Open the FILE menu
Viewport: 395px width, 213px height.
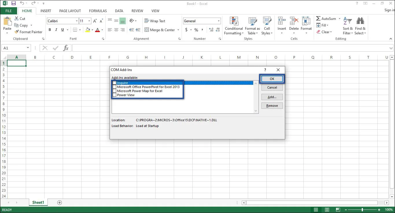[x=9, y=11]
